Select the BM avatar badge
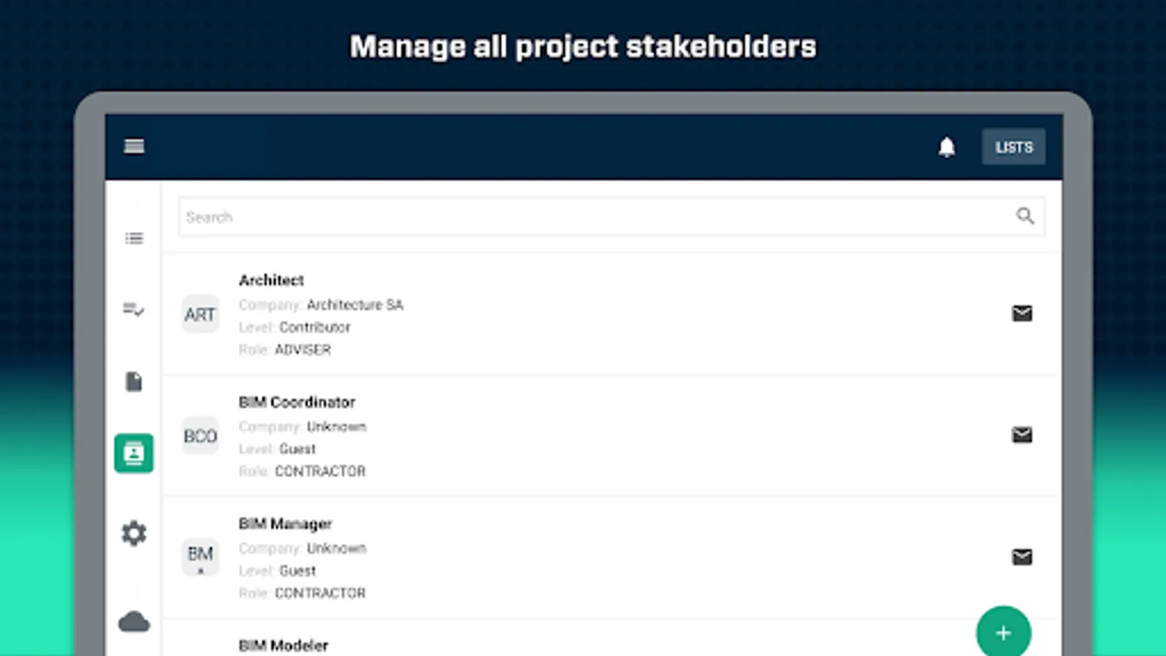Screen dimensions: 1166x656 click(200, 558)
